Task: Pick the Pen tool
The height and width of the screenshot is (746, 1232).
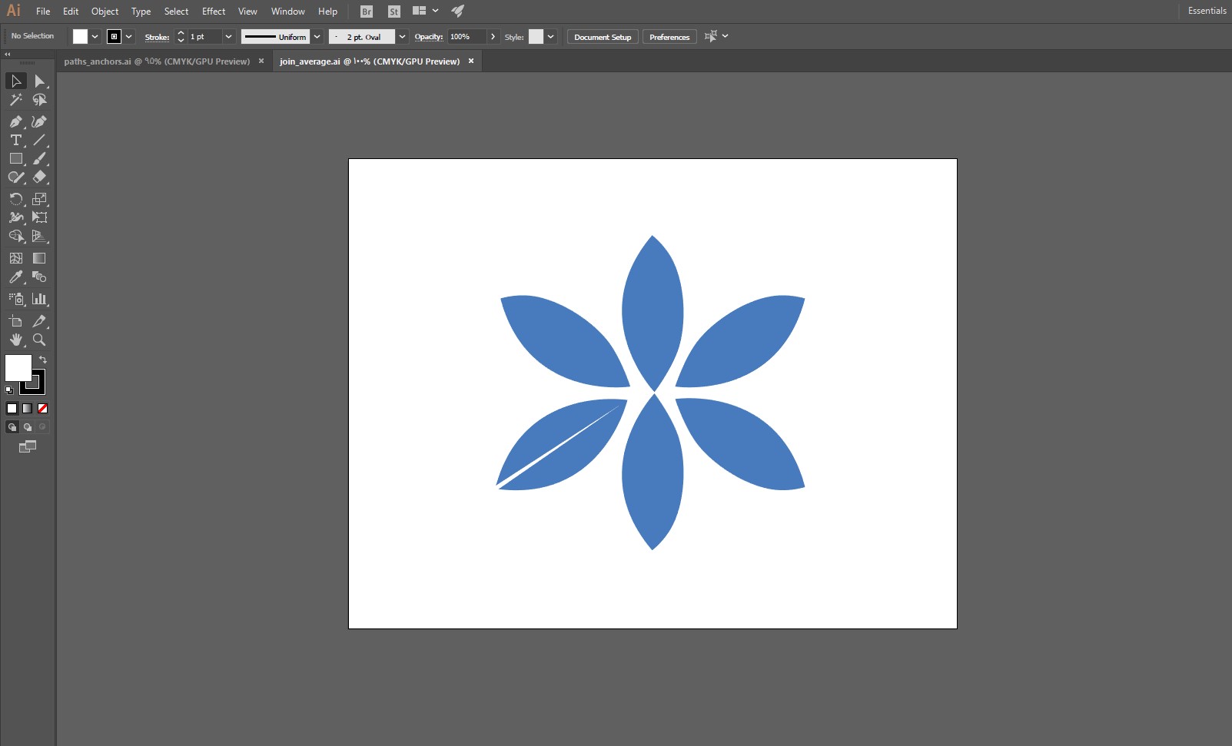Action: 16,121
